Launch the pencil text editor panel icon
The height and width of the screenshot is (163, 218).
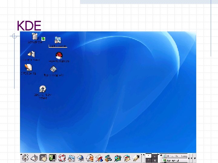click(x=136, y=158)
